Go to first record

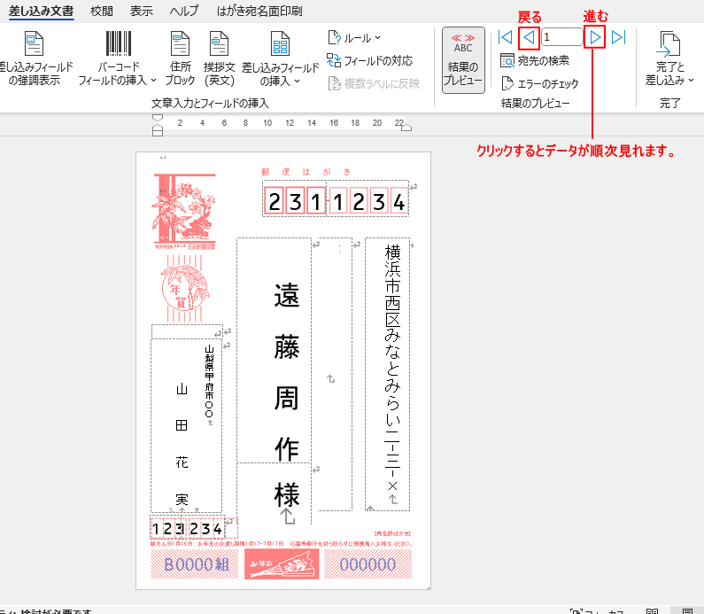506,37
